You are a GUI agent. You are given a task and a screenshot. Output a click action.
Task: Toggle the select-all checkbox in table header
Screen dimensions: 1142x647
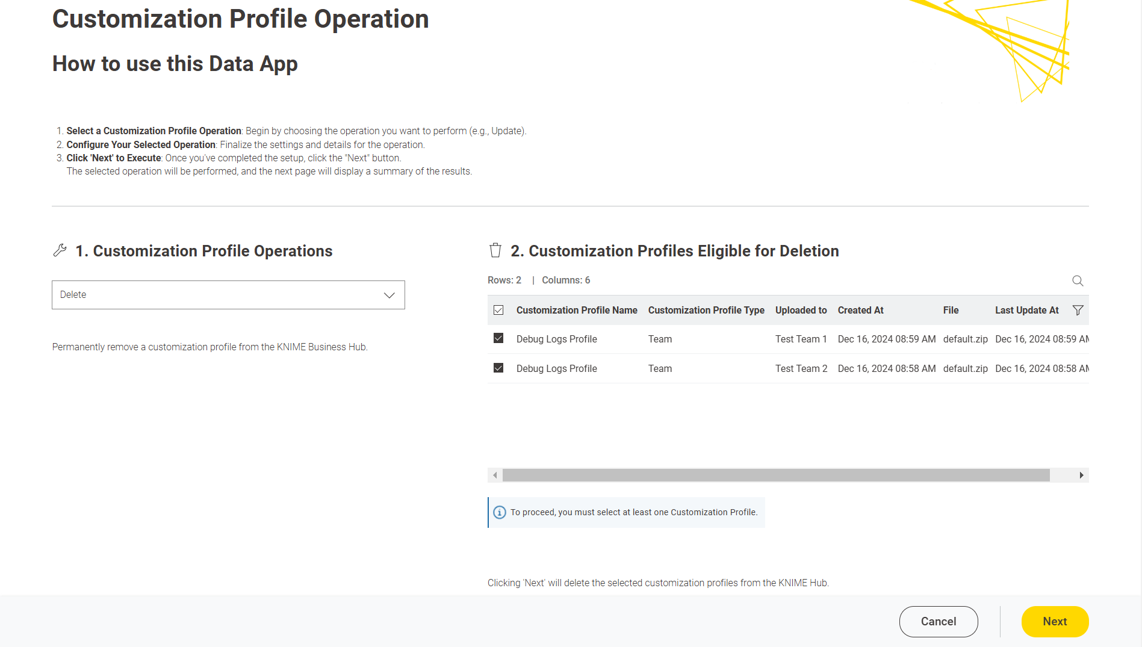click(498, 310)
